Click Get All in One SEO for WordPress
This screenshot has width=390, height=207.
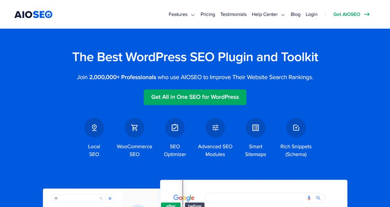tap(195, 97)
